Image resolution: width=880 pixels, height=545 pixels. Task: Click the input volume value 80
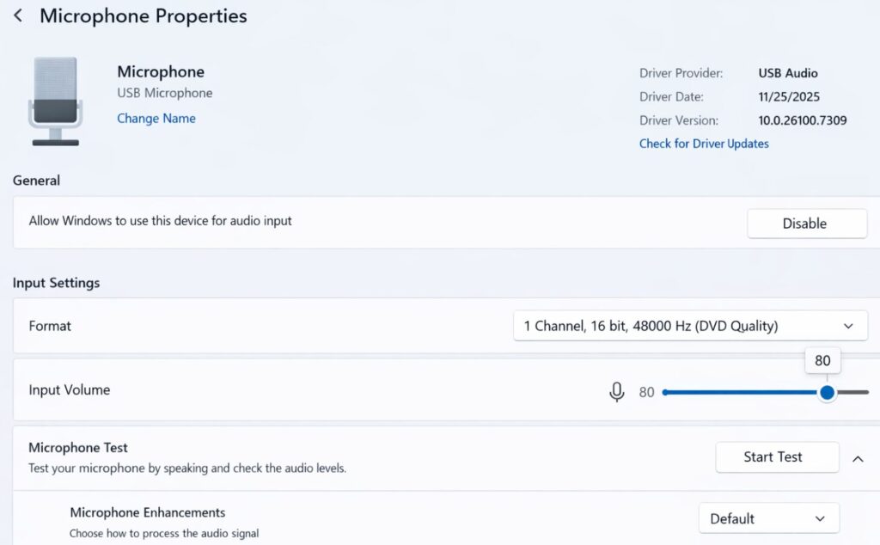pyautogui.click(x=646, y=391)
